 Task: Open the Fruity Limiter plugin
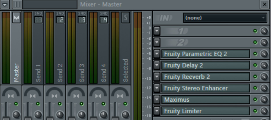(206, 111)
